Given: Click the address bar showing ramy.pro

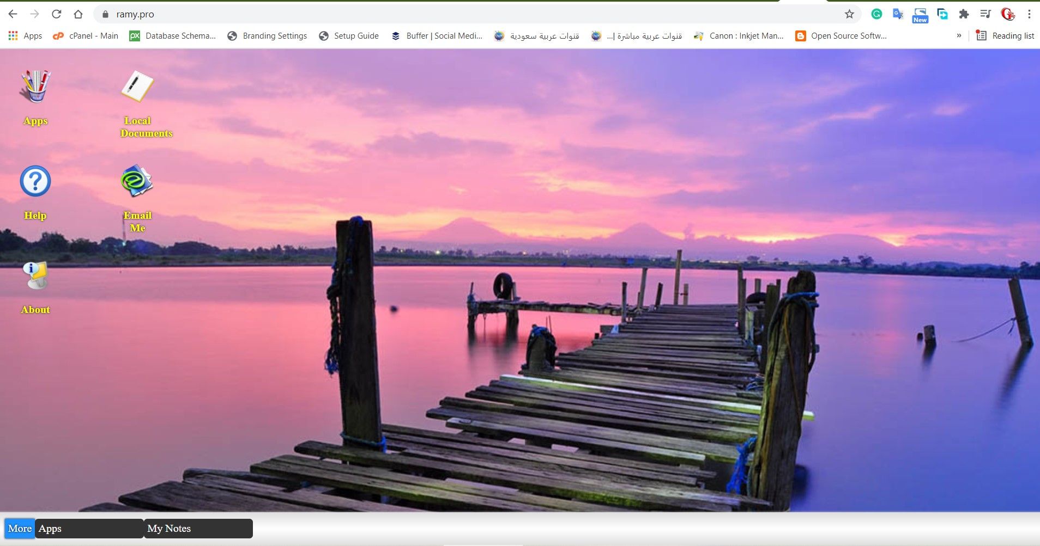Looking at the screenshot, I should (436, 14).
